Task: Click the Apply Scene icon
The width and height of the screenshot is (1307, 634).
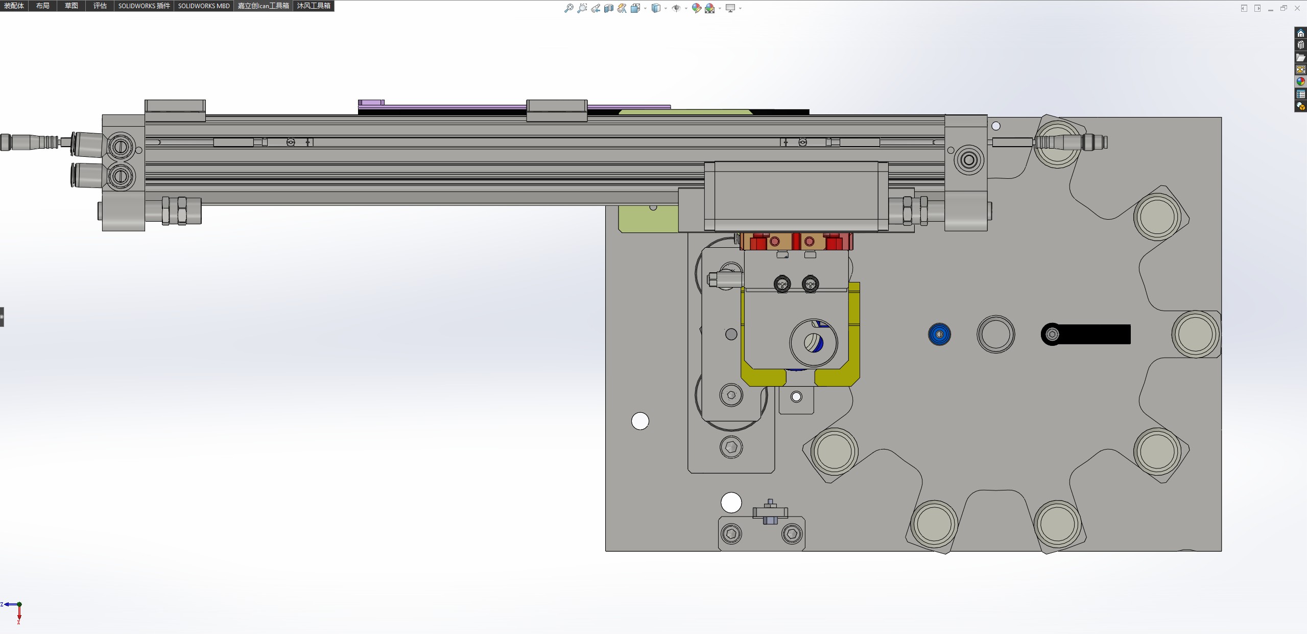Action: coord(709,8)
